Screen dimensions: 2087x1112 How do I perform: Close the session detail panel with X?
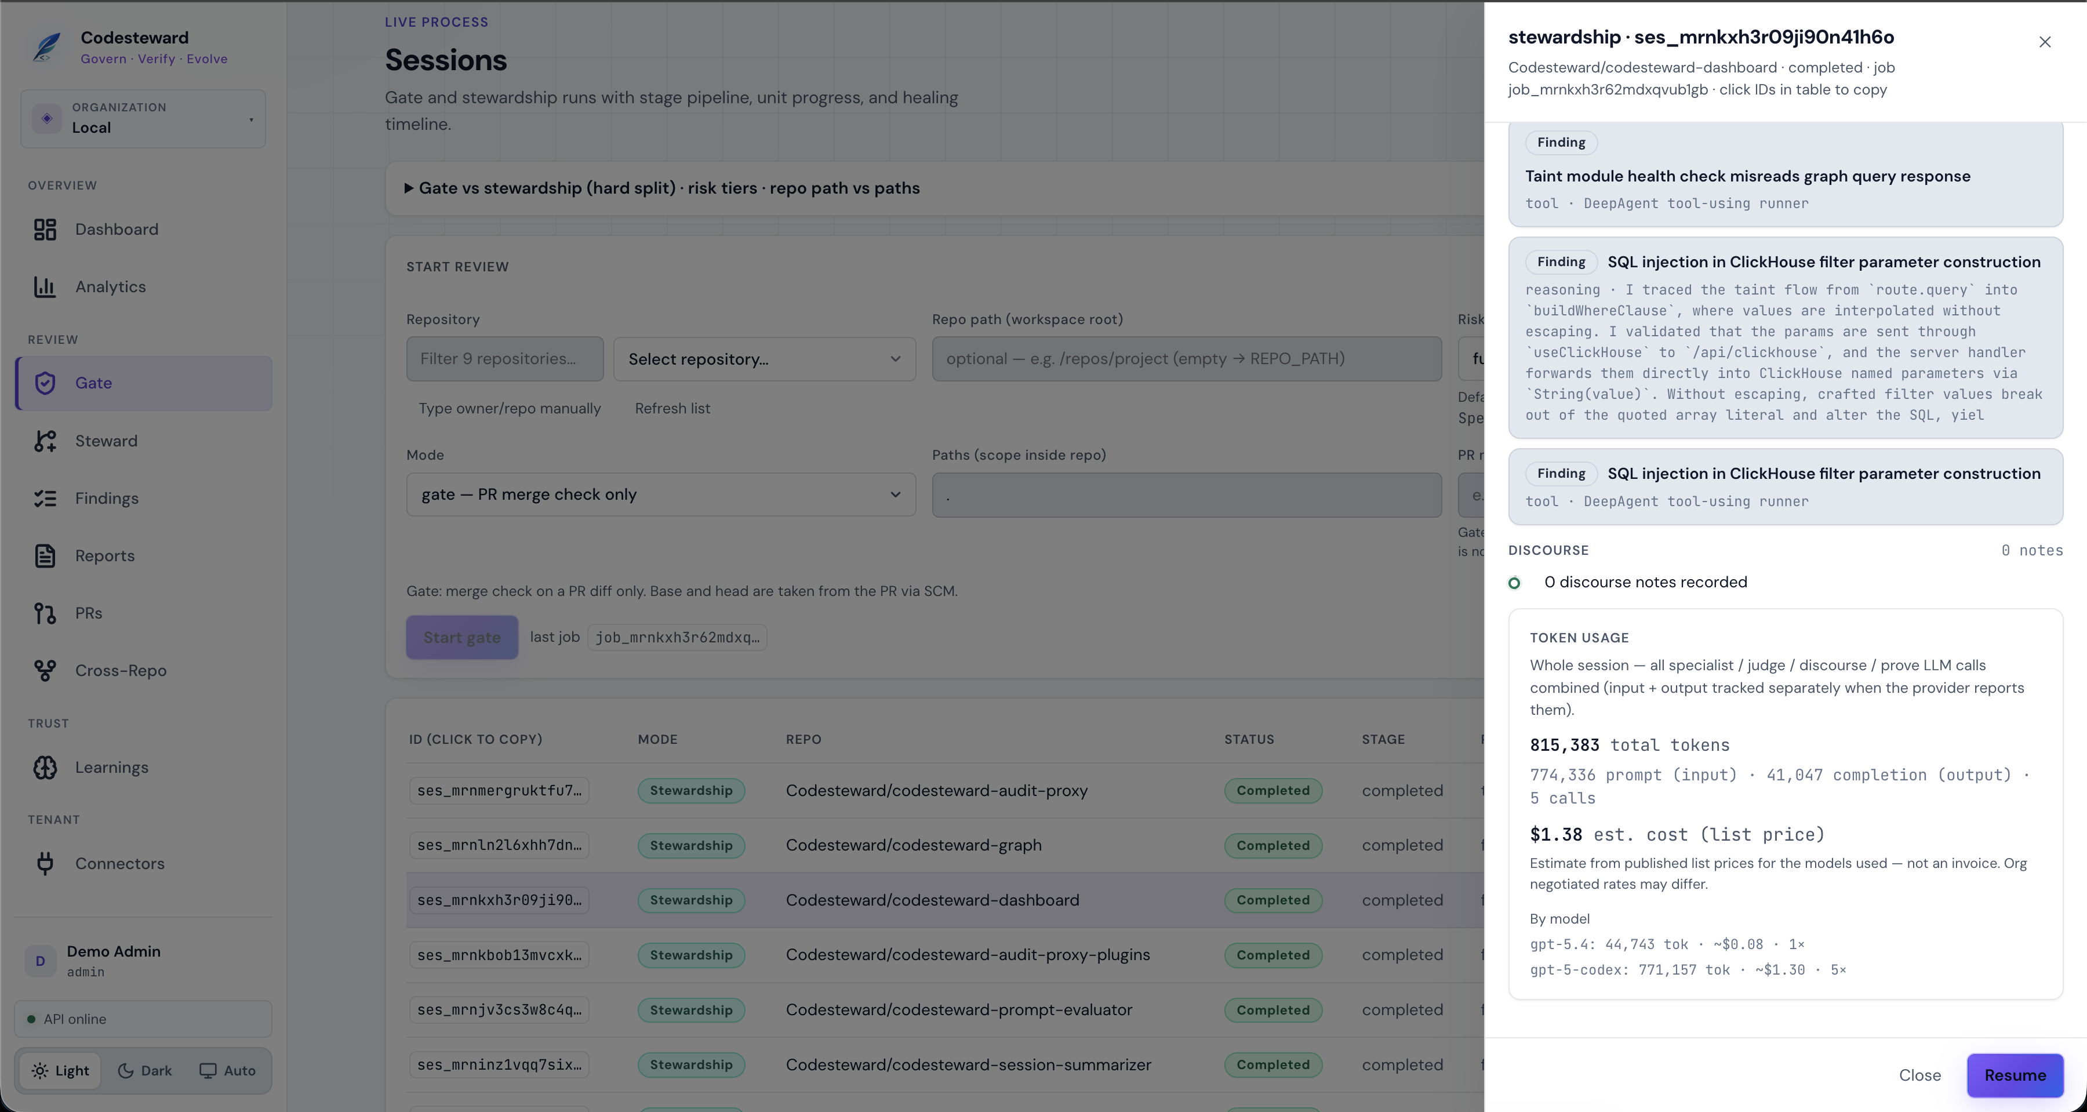click(x=2045, y=42)
